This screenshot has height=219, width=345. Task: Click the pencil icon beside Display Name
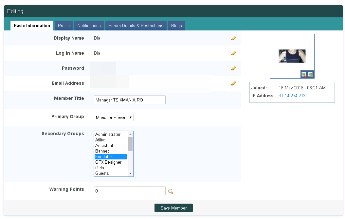(234, 38)
